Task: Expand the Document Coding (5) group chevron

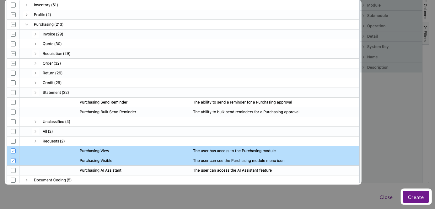Action: tap(27, 180)
